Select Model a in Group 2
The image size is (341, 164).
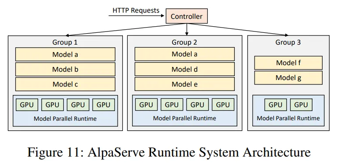pos(185,54)
